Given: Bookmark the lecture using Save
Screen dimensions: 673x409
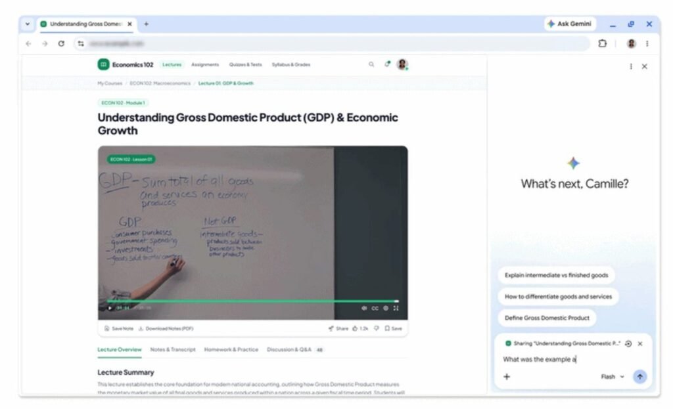Looking at the screenshot, I should click(x=393, y=329).
